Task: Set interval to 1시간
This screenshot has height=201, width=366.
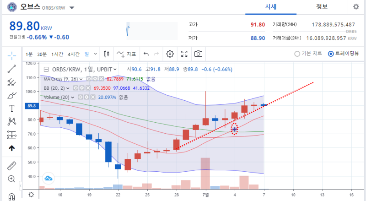Action: tap(58, 54)
